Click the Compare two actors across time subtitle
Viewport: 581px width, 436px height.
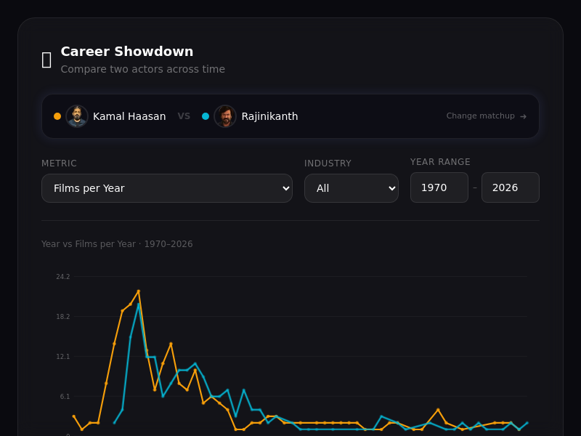pyautogui.click(x=142, y=69)
